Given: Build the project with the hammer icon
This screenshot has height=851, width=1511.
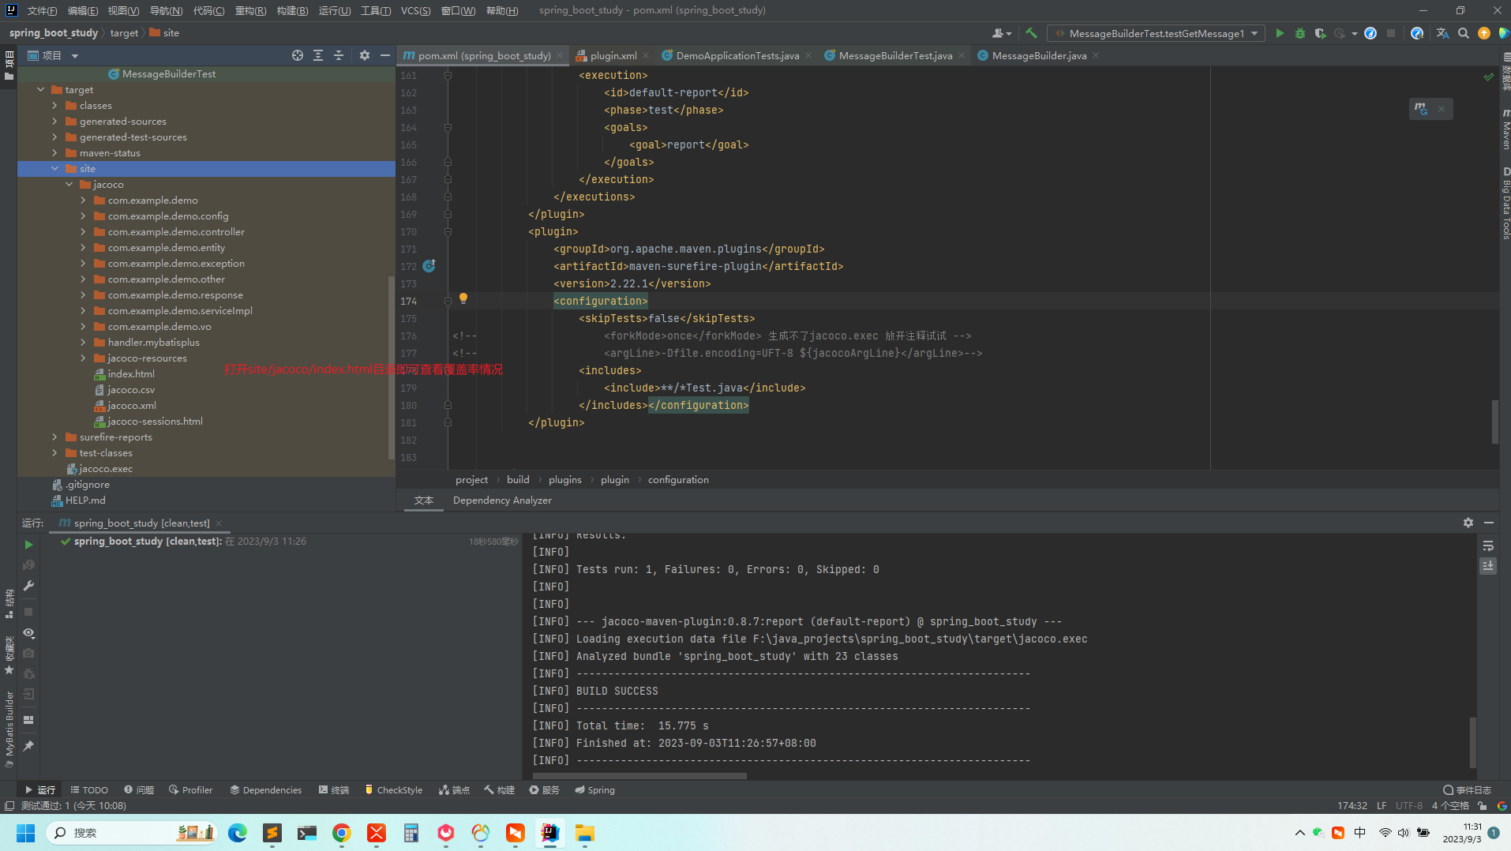Looking at the screenshot, I should point(1031,33).
